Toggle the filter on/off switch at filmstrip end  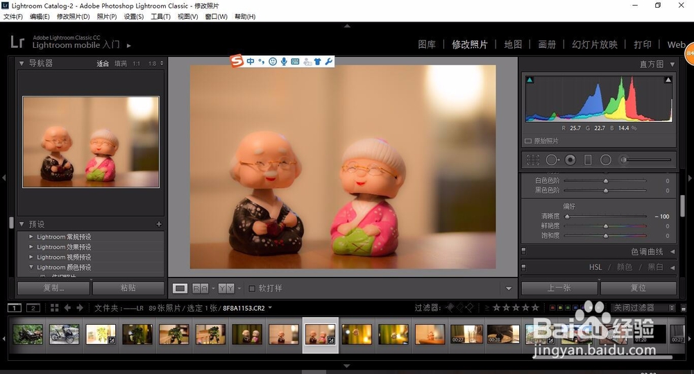[684, 307]
